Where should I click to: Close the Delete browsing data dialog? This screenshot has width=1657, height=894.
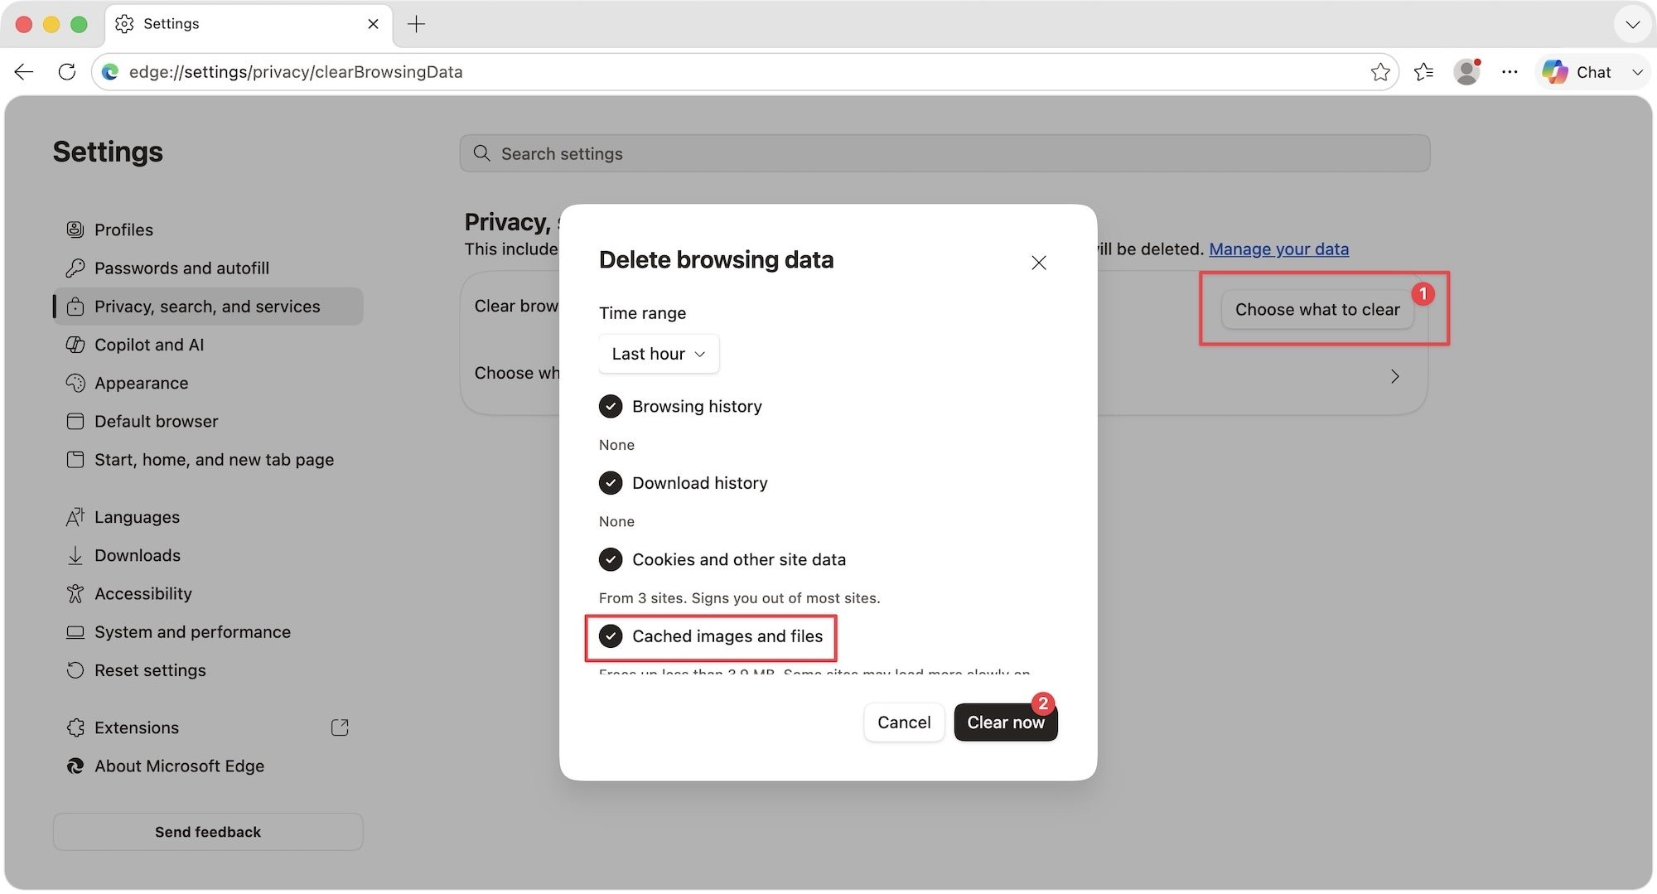click(x=1039, y=263)
